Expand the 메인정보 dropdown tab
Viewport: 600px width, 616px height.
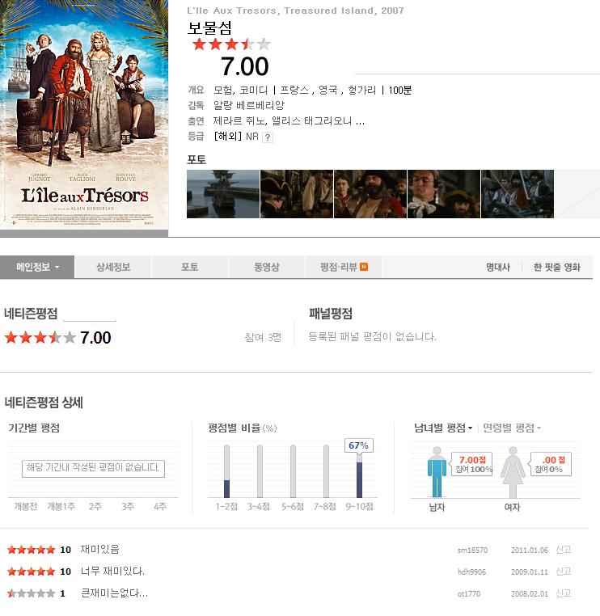37,267
